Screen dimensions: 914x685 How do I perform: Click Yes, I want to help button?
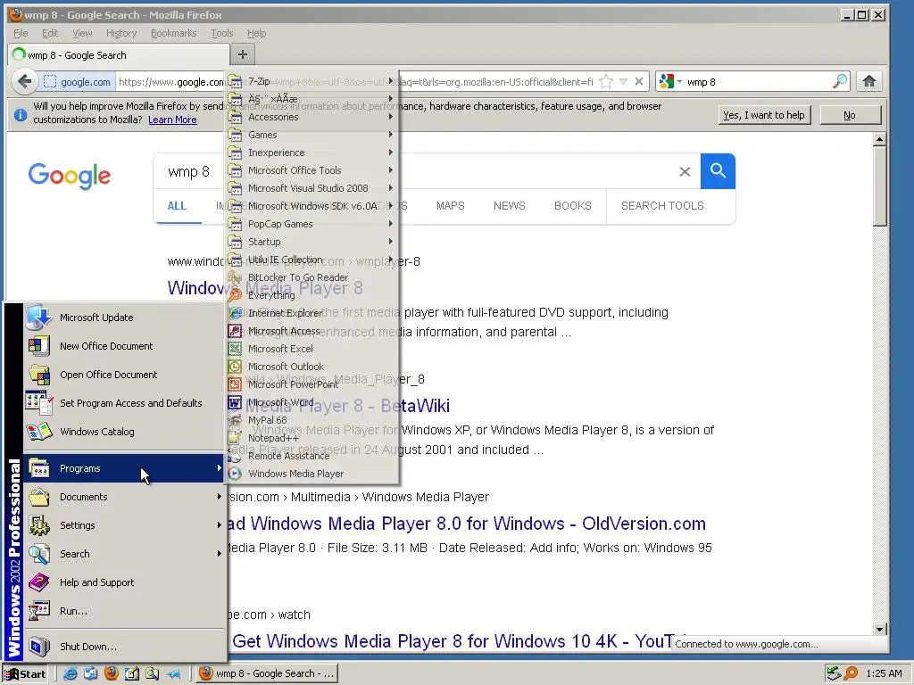coord(764,115)
